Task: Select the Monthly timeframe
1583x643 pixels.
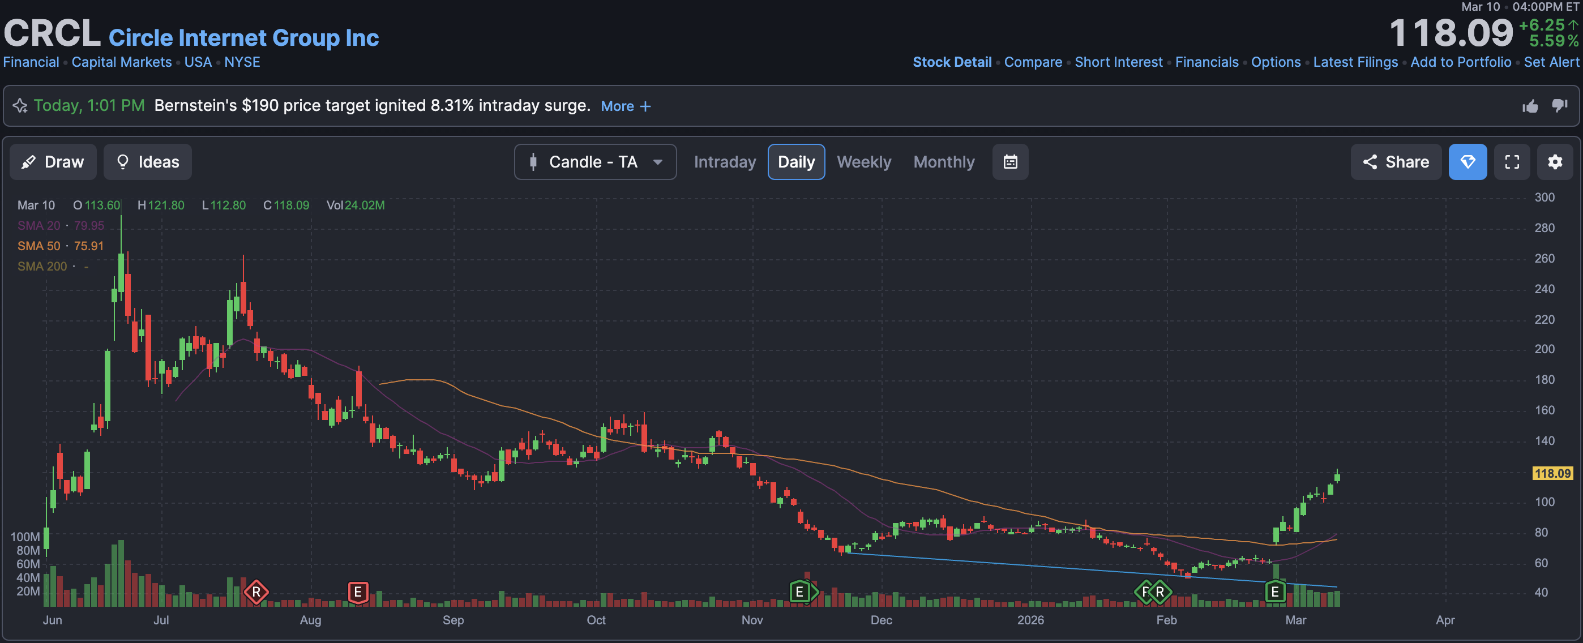Action: [x=943, y=162]
